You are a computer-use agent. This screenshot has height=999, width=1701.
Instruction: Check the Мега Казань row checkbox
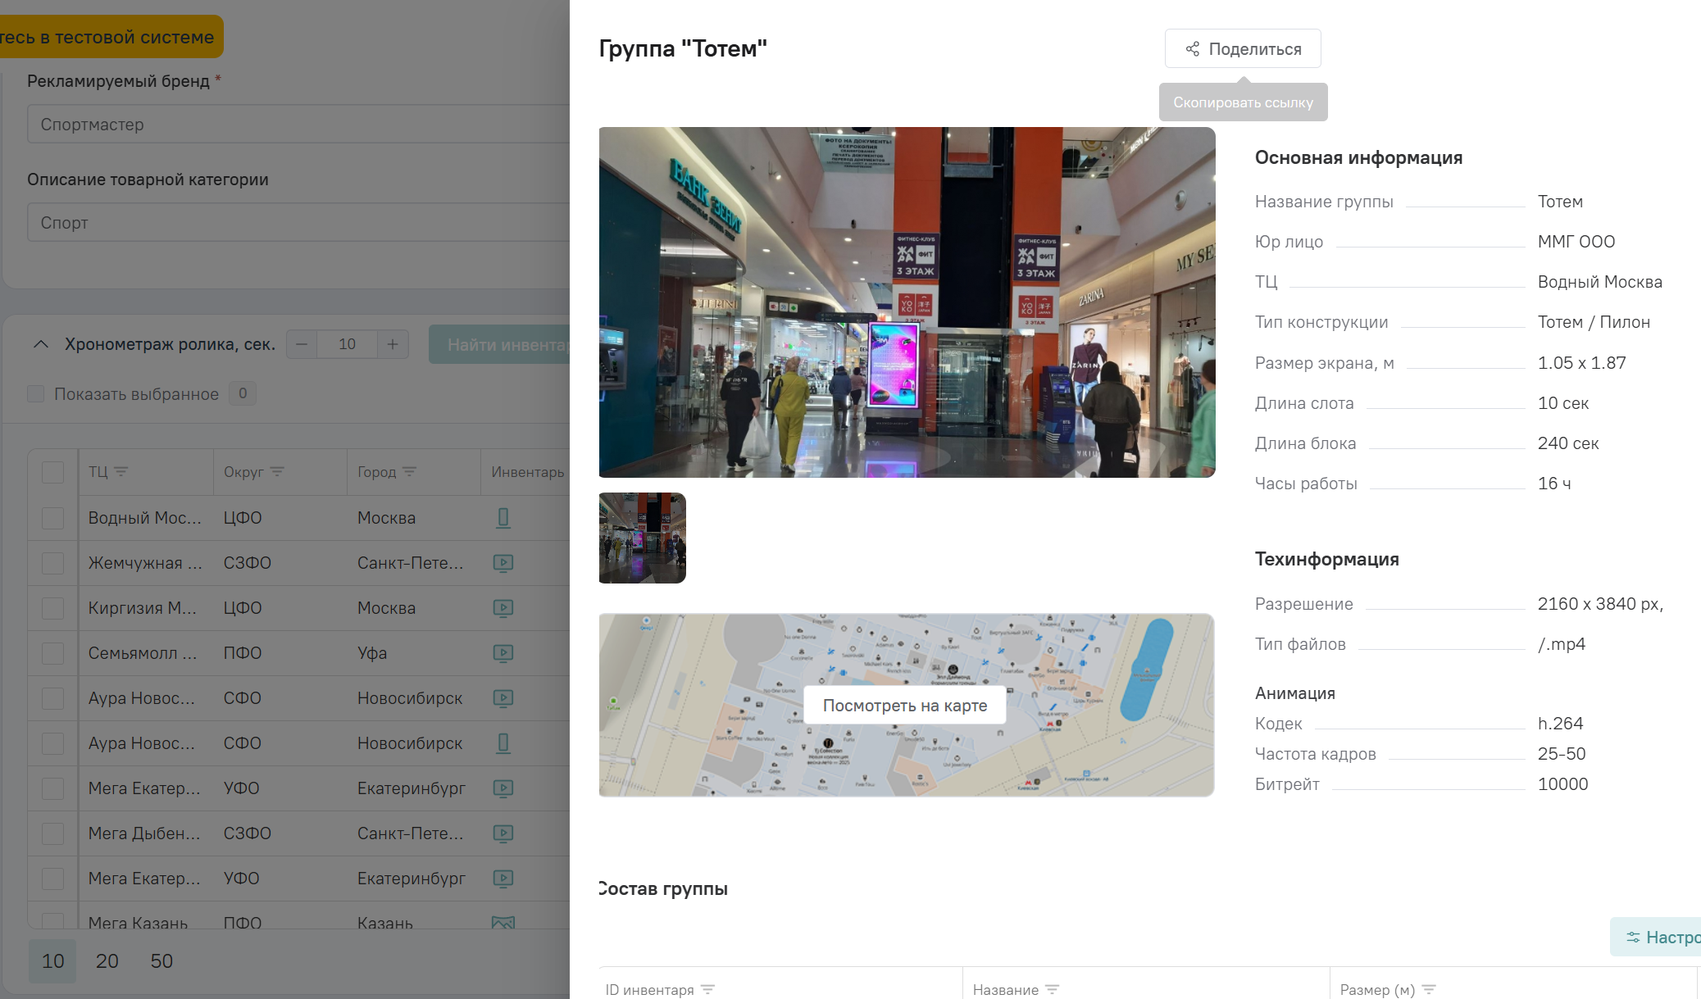coord(53,921)
